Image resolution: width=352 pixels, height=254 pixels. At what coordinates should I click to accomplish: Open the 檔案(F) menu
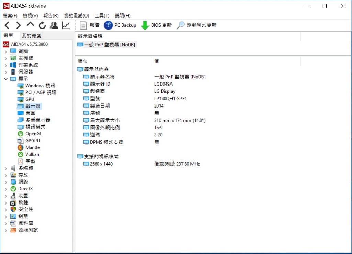point(10,15)
